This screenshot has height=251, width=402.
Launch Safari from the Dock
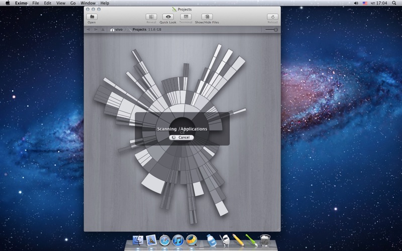165,240
